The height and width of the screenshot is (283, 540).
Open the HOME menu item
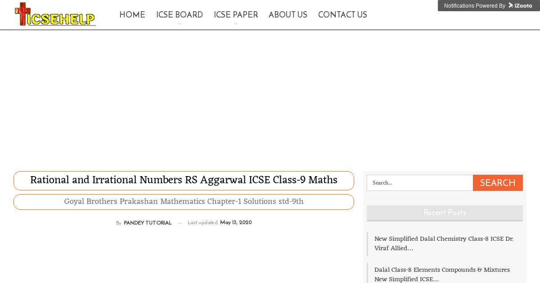pyautogui.click(x=132, y=15)
